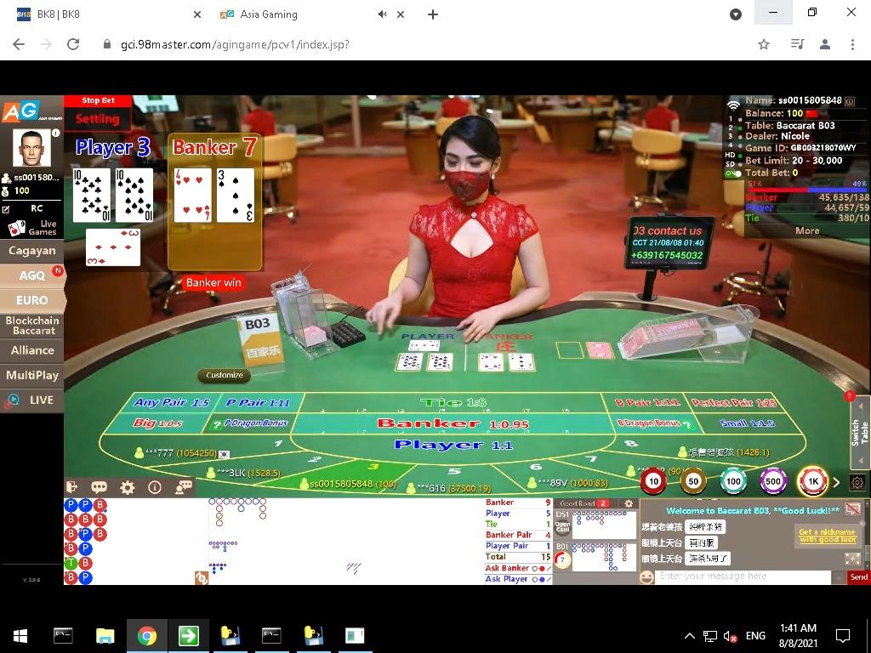The image size is (871, 653).
Task: Open the Alliance lobby tab
Action: click(31, 350)
